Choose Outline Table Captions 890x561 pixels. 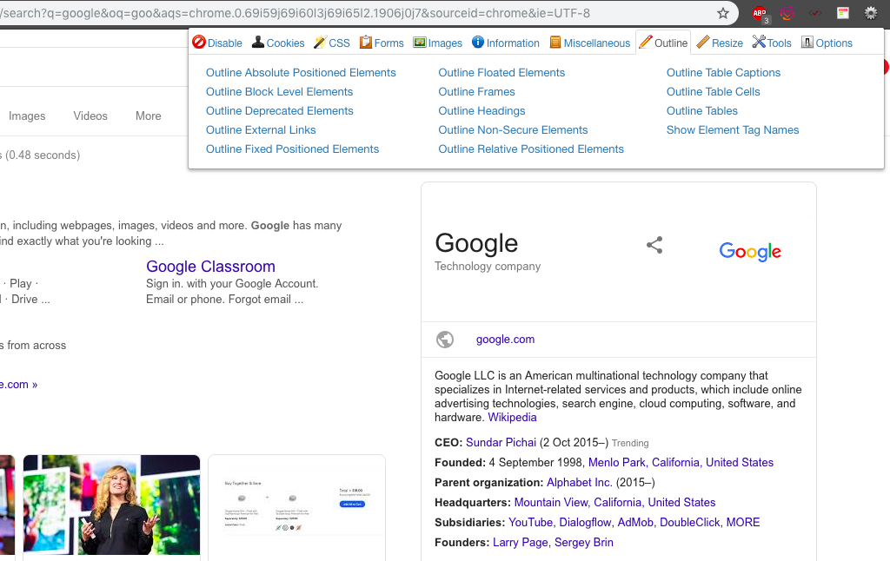[724, 73]
